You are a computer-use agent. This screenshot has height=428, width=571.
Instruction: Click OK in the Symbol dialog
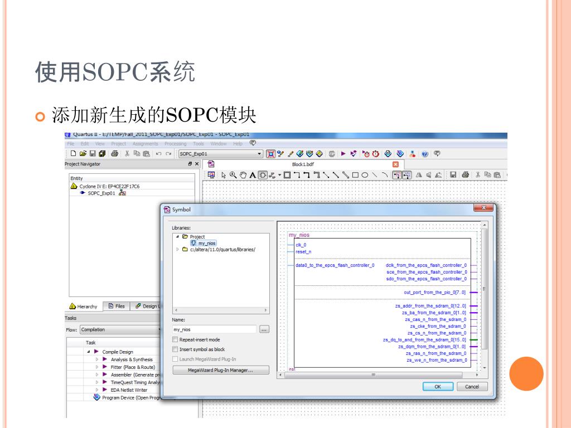pyautogui.click(x=438, y=387)
